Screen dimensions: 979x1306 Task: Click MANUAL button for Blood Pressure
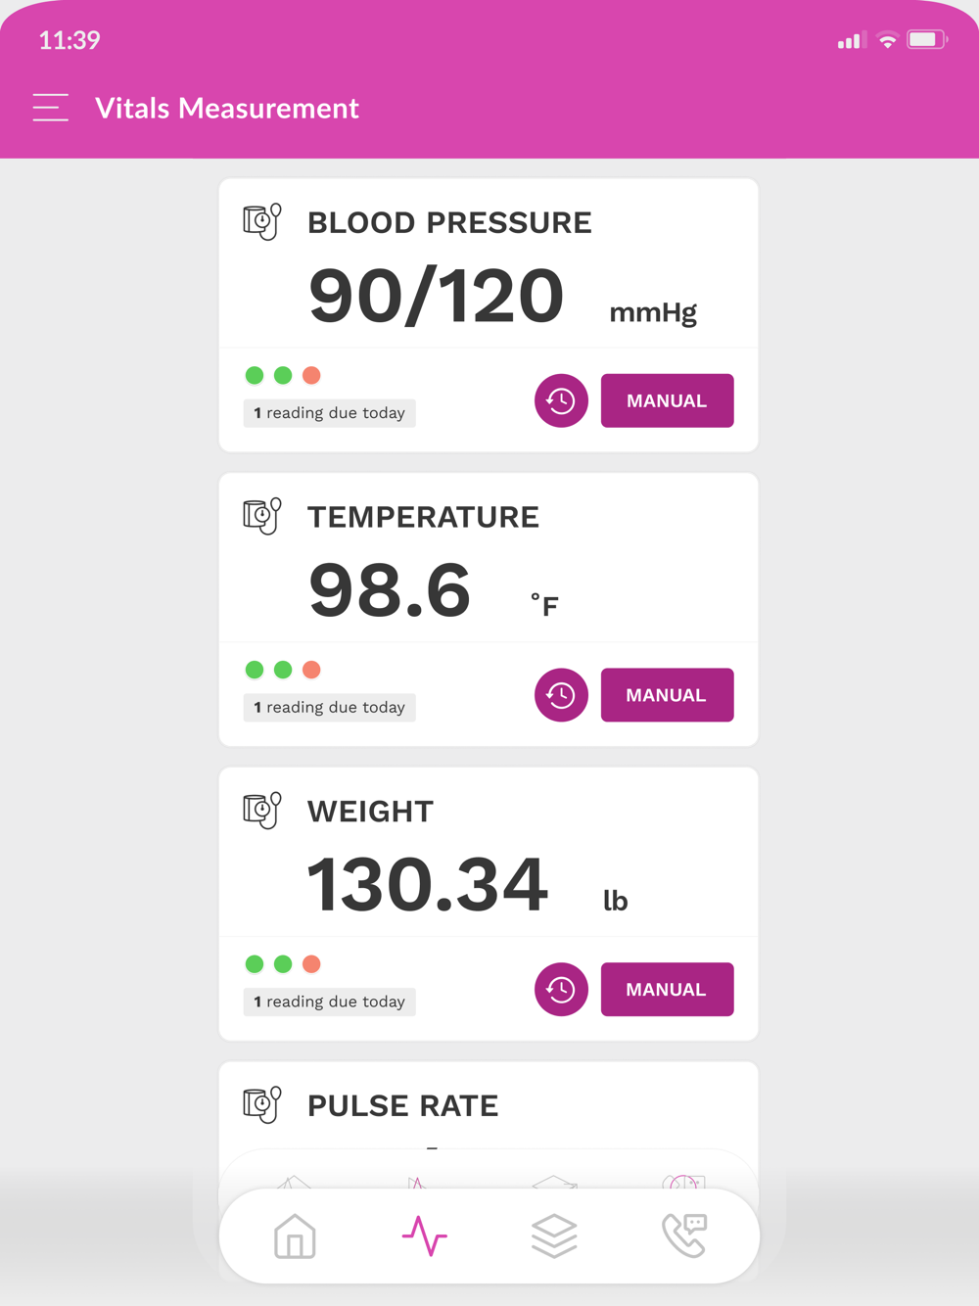click(667, 400)
